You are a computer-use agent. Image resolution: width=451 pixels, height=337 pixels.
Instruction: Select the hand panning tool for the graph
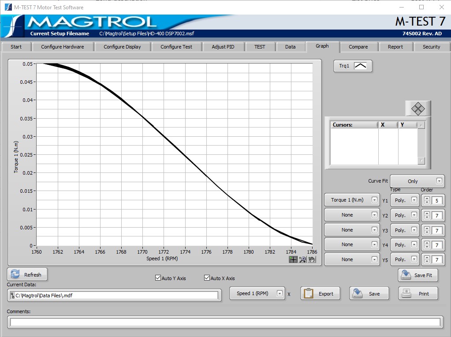(312, 259)
